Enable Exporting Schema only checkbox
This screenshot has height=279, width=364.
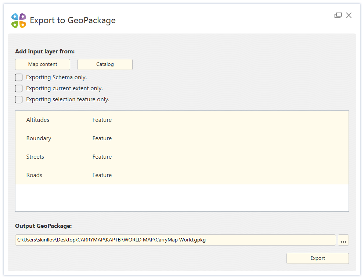click(19, 77)
